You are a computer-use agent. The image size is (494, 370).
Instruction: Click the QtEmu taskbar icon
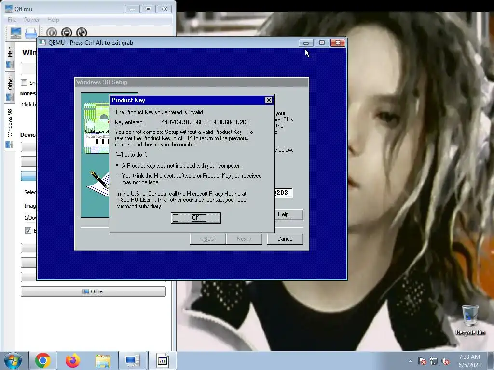coord(132,360)
